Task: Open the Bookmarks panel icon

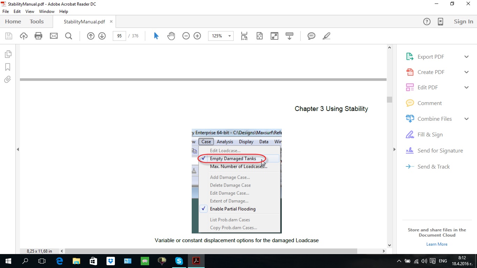Action: [8, 67]
